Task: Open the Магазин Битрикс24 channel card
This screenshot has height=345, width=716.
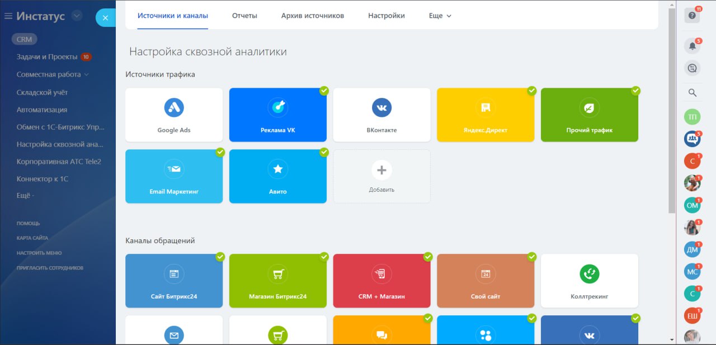Action: [278, 281]
